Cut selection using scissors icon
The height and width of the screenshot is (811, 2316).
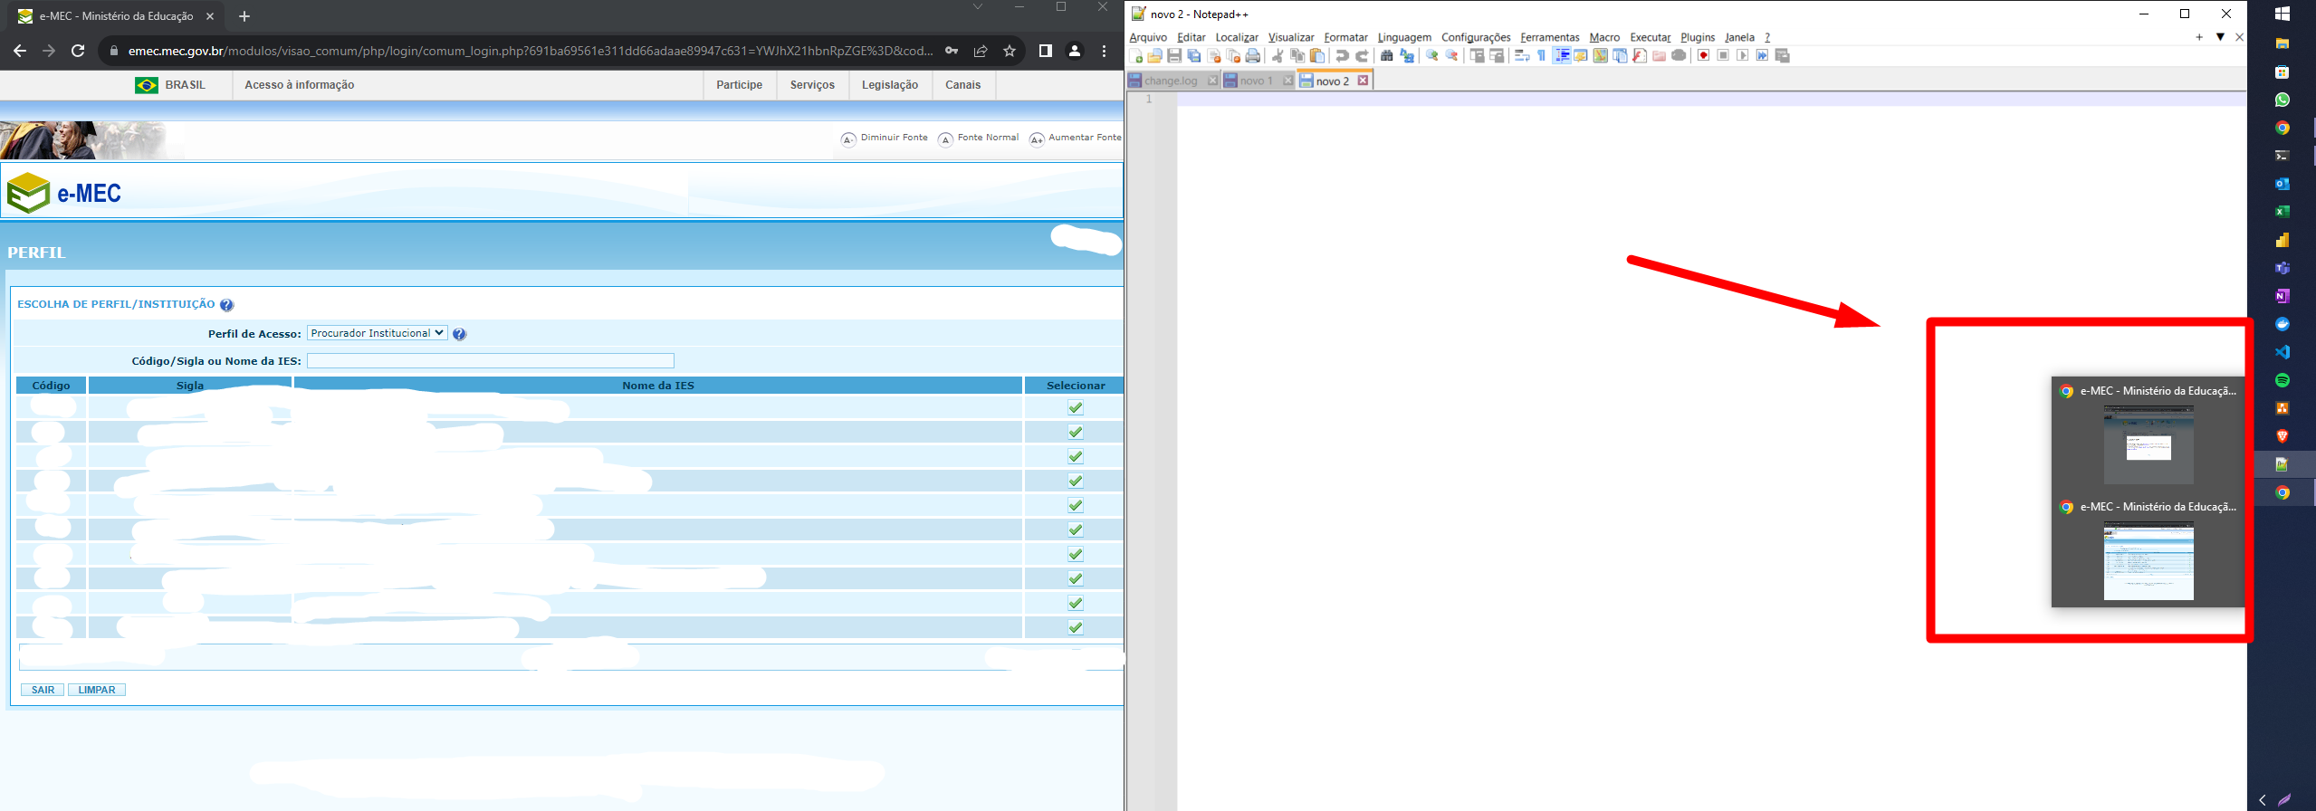click(x=1278, y=55)
